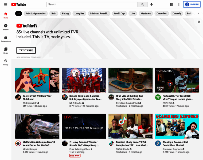Open title 'Portugal OUT of Euro 2020'
This screenshot has height=160, width=203.
coord(178,98)
